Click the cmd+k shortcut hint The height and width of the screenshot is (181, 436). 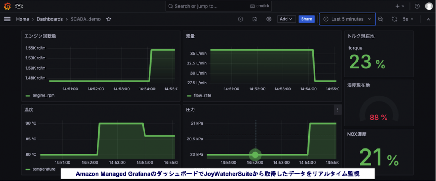(x=260, y=6)
